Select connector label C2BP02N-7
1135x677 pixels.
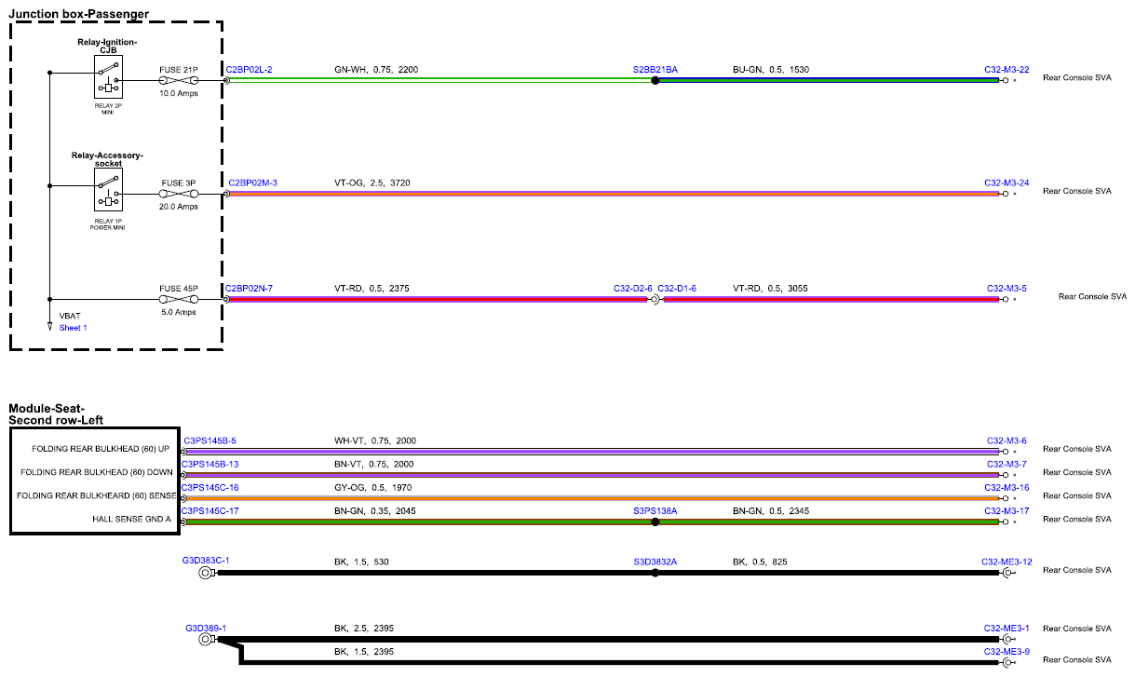(x=249, y=289)
